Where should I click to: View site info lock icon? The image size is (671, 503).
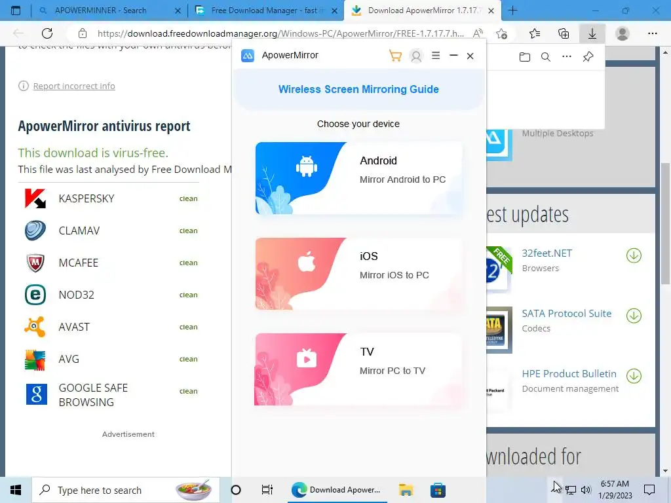click(83, 33)
